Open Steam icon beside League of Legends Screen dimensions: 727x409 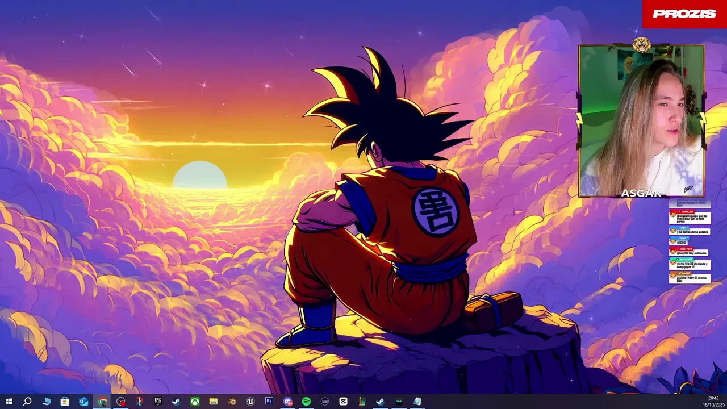click(x=381, y=402)
